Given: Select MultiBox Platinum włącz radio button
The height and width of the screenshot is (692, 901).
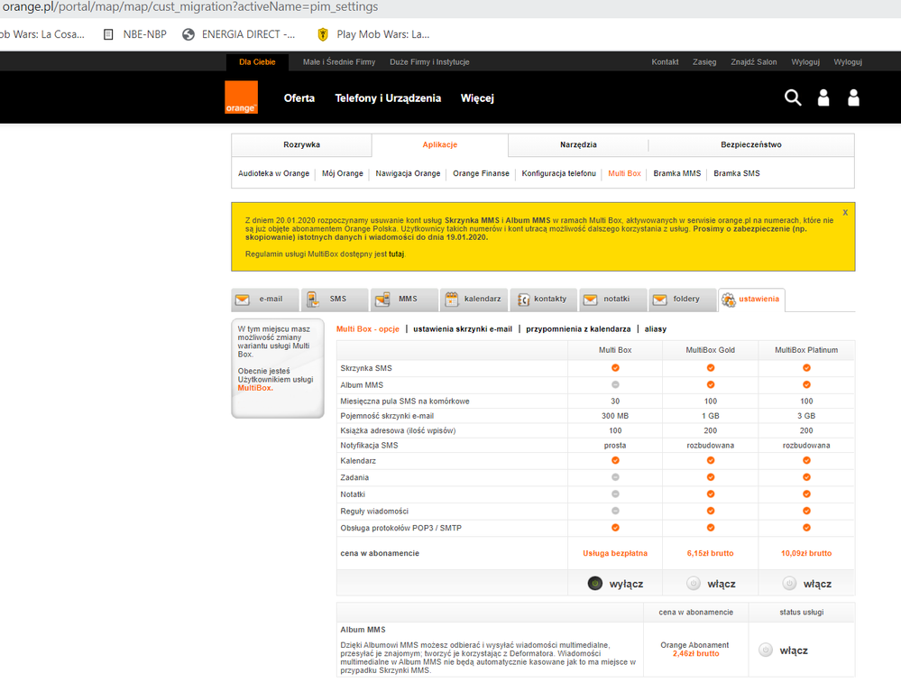Looking at the screenshot, I should (x=789, y=584).
